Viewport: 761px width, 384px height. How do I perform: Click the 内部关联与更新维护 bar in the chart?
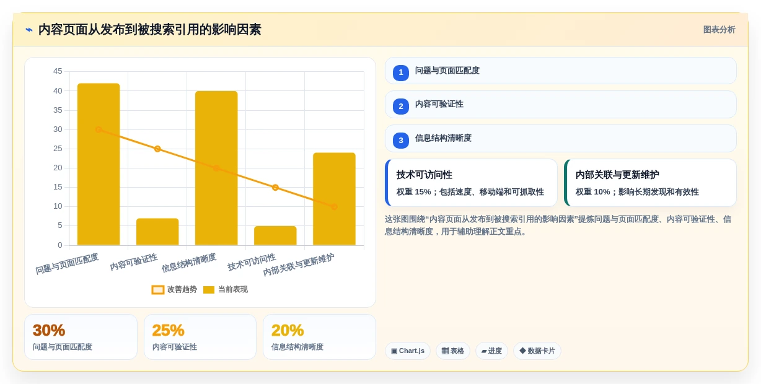tap(334, 199)
